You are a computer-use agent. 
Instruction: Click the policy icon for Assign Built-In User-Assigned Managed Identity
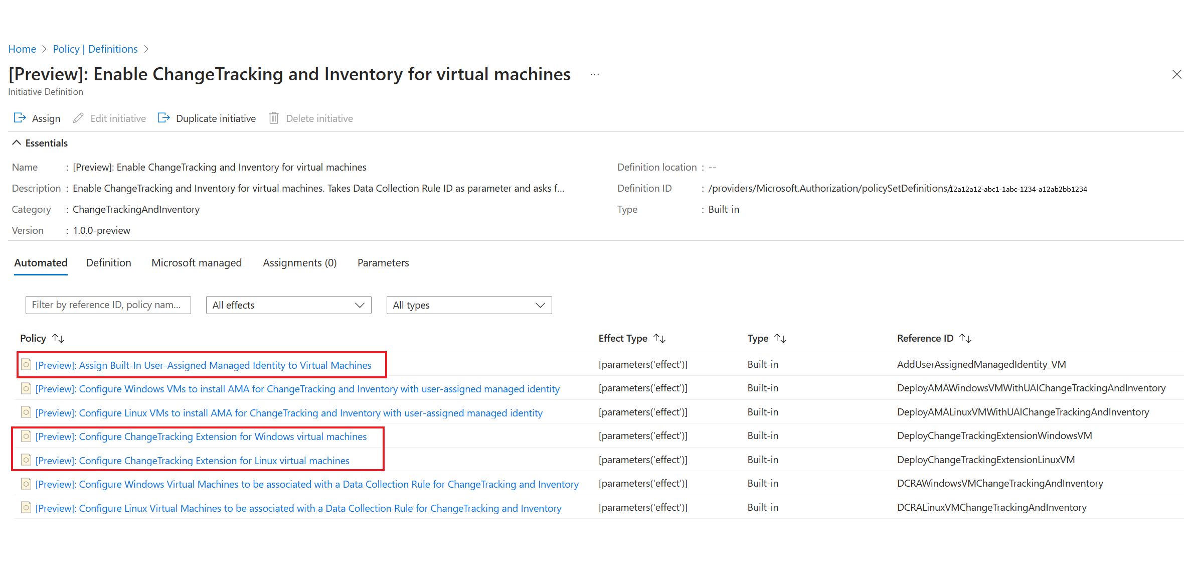point(27,364)
